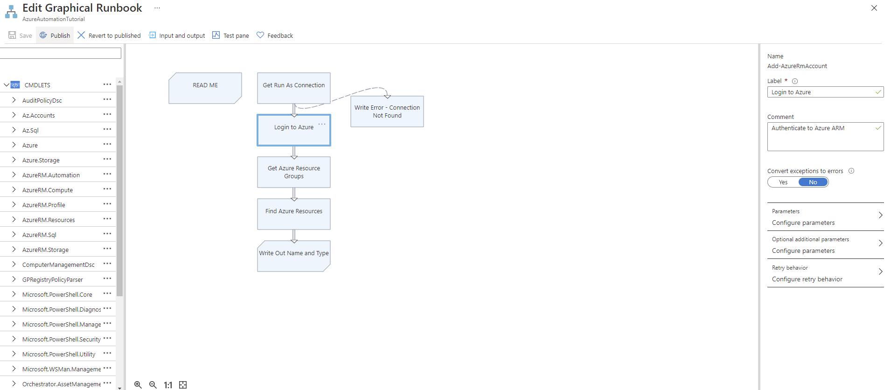The height and width of the screenshot is (390, 891).
Task: Open Input and output settings
Action: [177, 35]
